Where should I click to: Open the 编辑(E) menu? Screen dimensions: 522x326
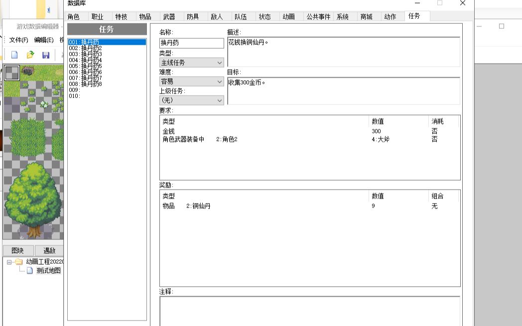tap(44, 38)
